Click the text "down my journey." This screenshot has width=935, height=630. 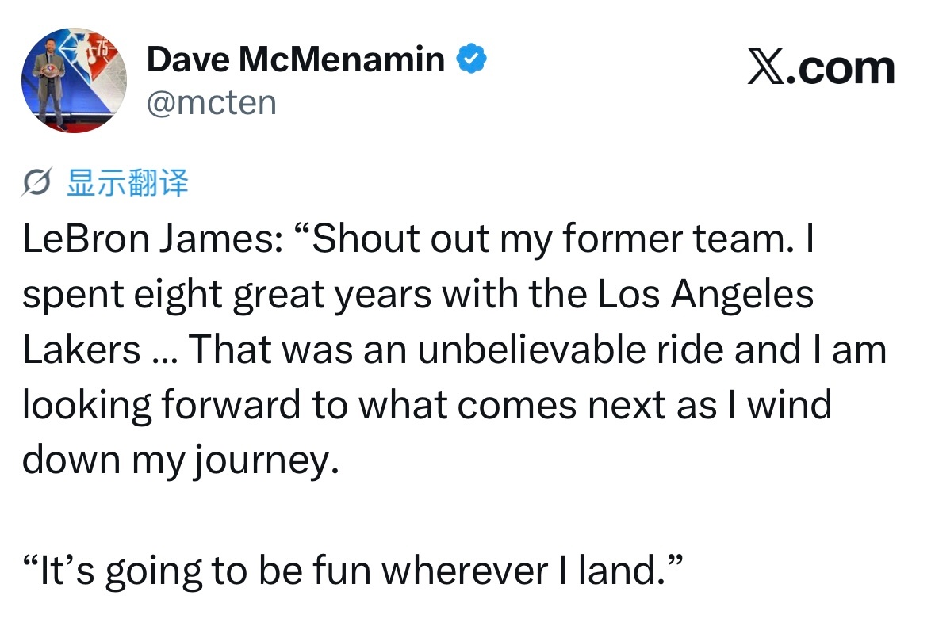181,460
